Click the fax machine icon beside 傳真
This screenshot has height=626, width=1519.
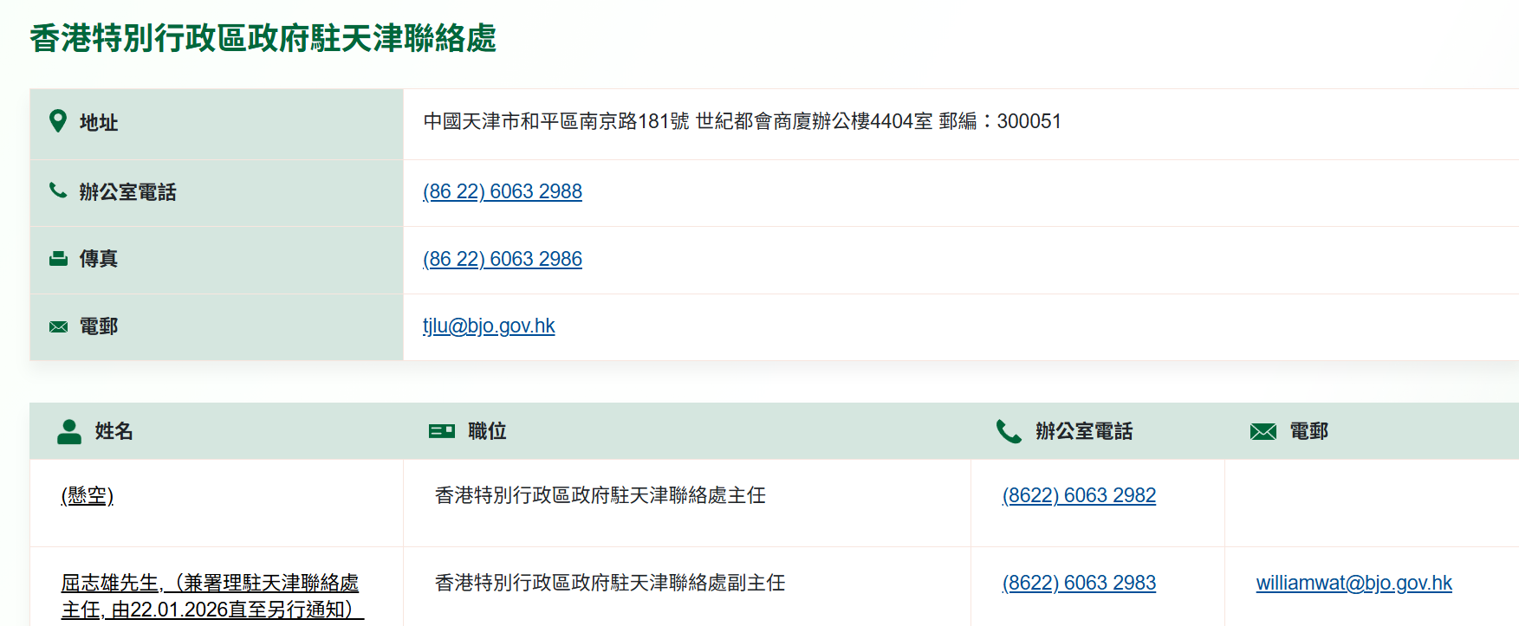58,258
